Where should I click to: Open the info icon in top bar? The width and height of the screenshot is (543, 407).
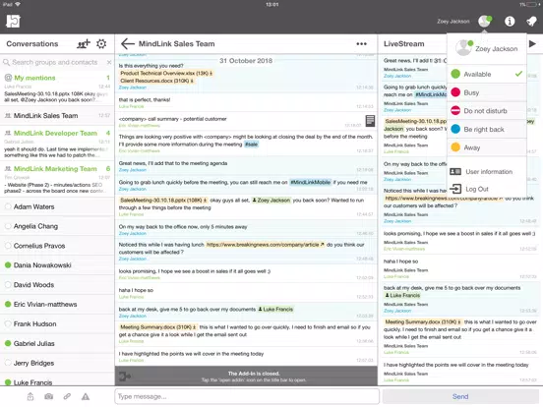(510, 21)
